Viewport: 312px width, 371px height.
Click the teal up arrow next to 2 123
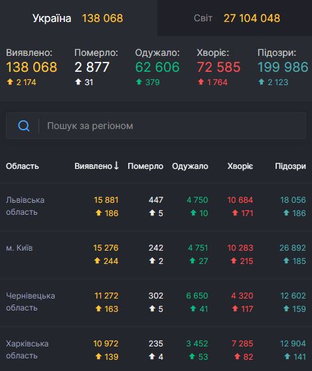[x=262, y=82]
